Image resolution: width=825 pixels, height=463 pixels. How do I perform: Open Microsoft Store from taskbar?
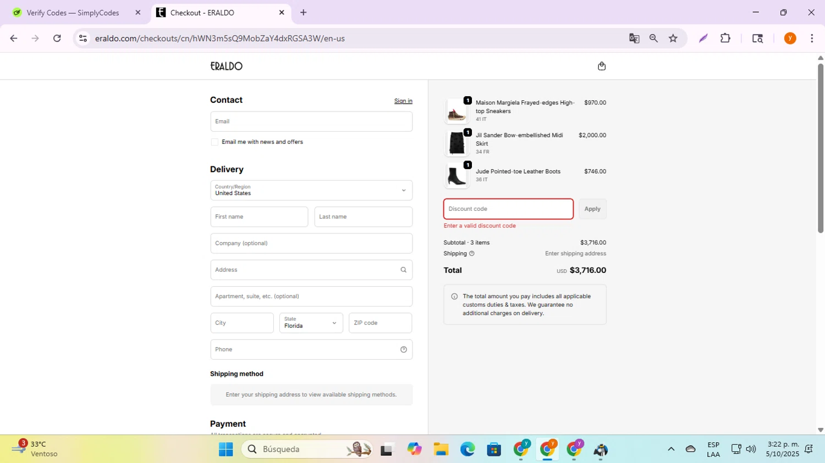pyautogui.click(x=494, y=449)
